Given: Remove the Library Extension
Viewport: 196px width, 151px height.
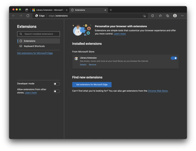Looking at the screenshot, I should tap(92, 64).
